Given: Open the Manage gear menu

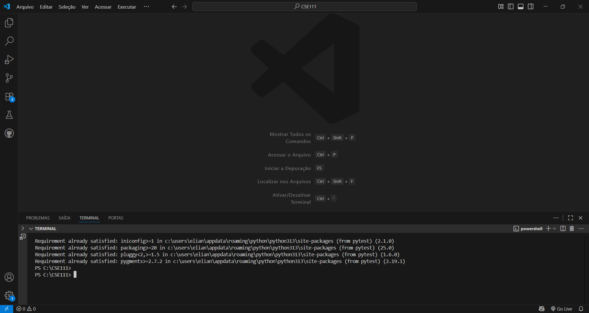Looking at the screenshot, I should (x=9, y=296).
